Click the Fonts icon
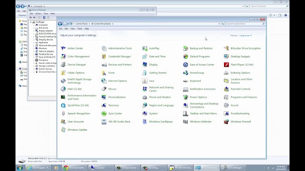Image resolution: width=305 pixels, height=171 pixels. pos(104,73)
